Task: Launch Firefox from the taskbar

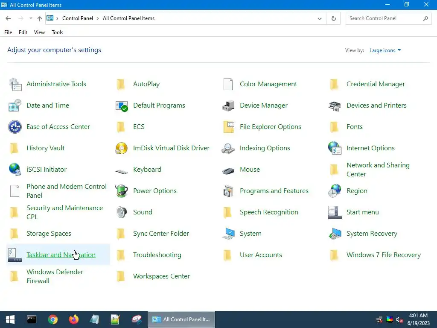Action: pyautogui.click(x=73, y=319)
